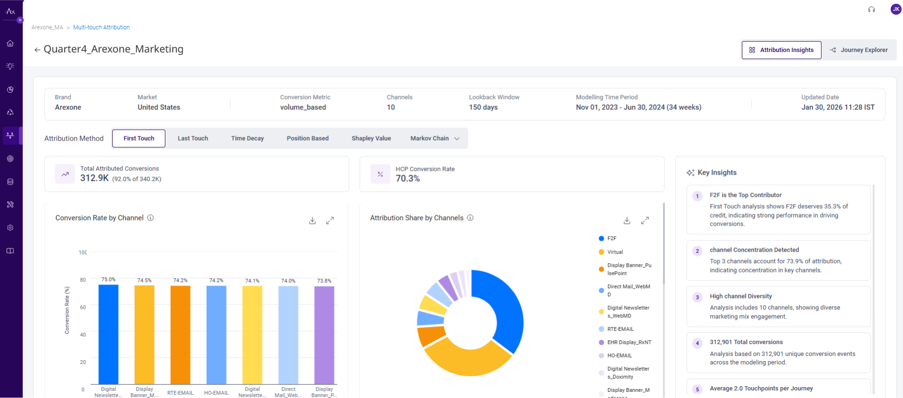
Task: Toggle F2F series in chart legend
Action: (x=611, y=239)
